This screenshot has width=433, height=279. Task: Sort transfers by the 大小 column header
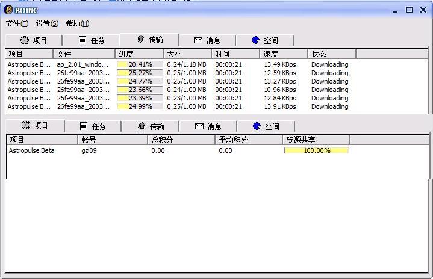click(187, 54)
